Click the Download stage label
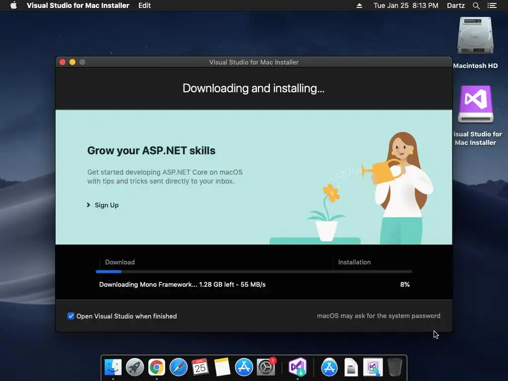The image size is (508, 381). pyautogui.click(x=120, y=262)
